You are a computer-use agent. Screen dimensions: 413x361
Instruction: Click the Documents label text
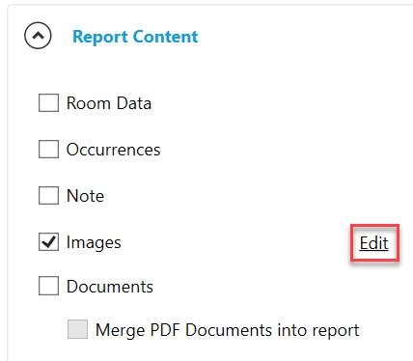click(x=110, y=287)
